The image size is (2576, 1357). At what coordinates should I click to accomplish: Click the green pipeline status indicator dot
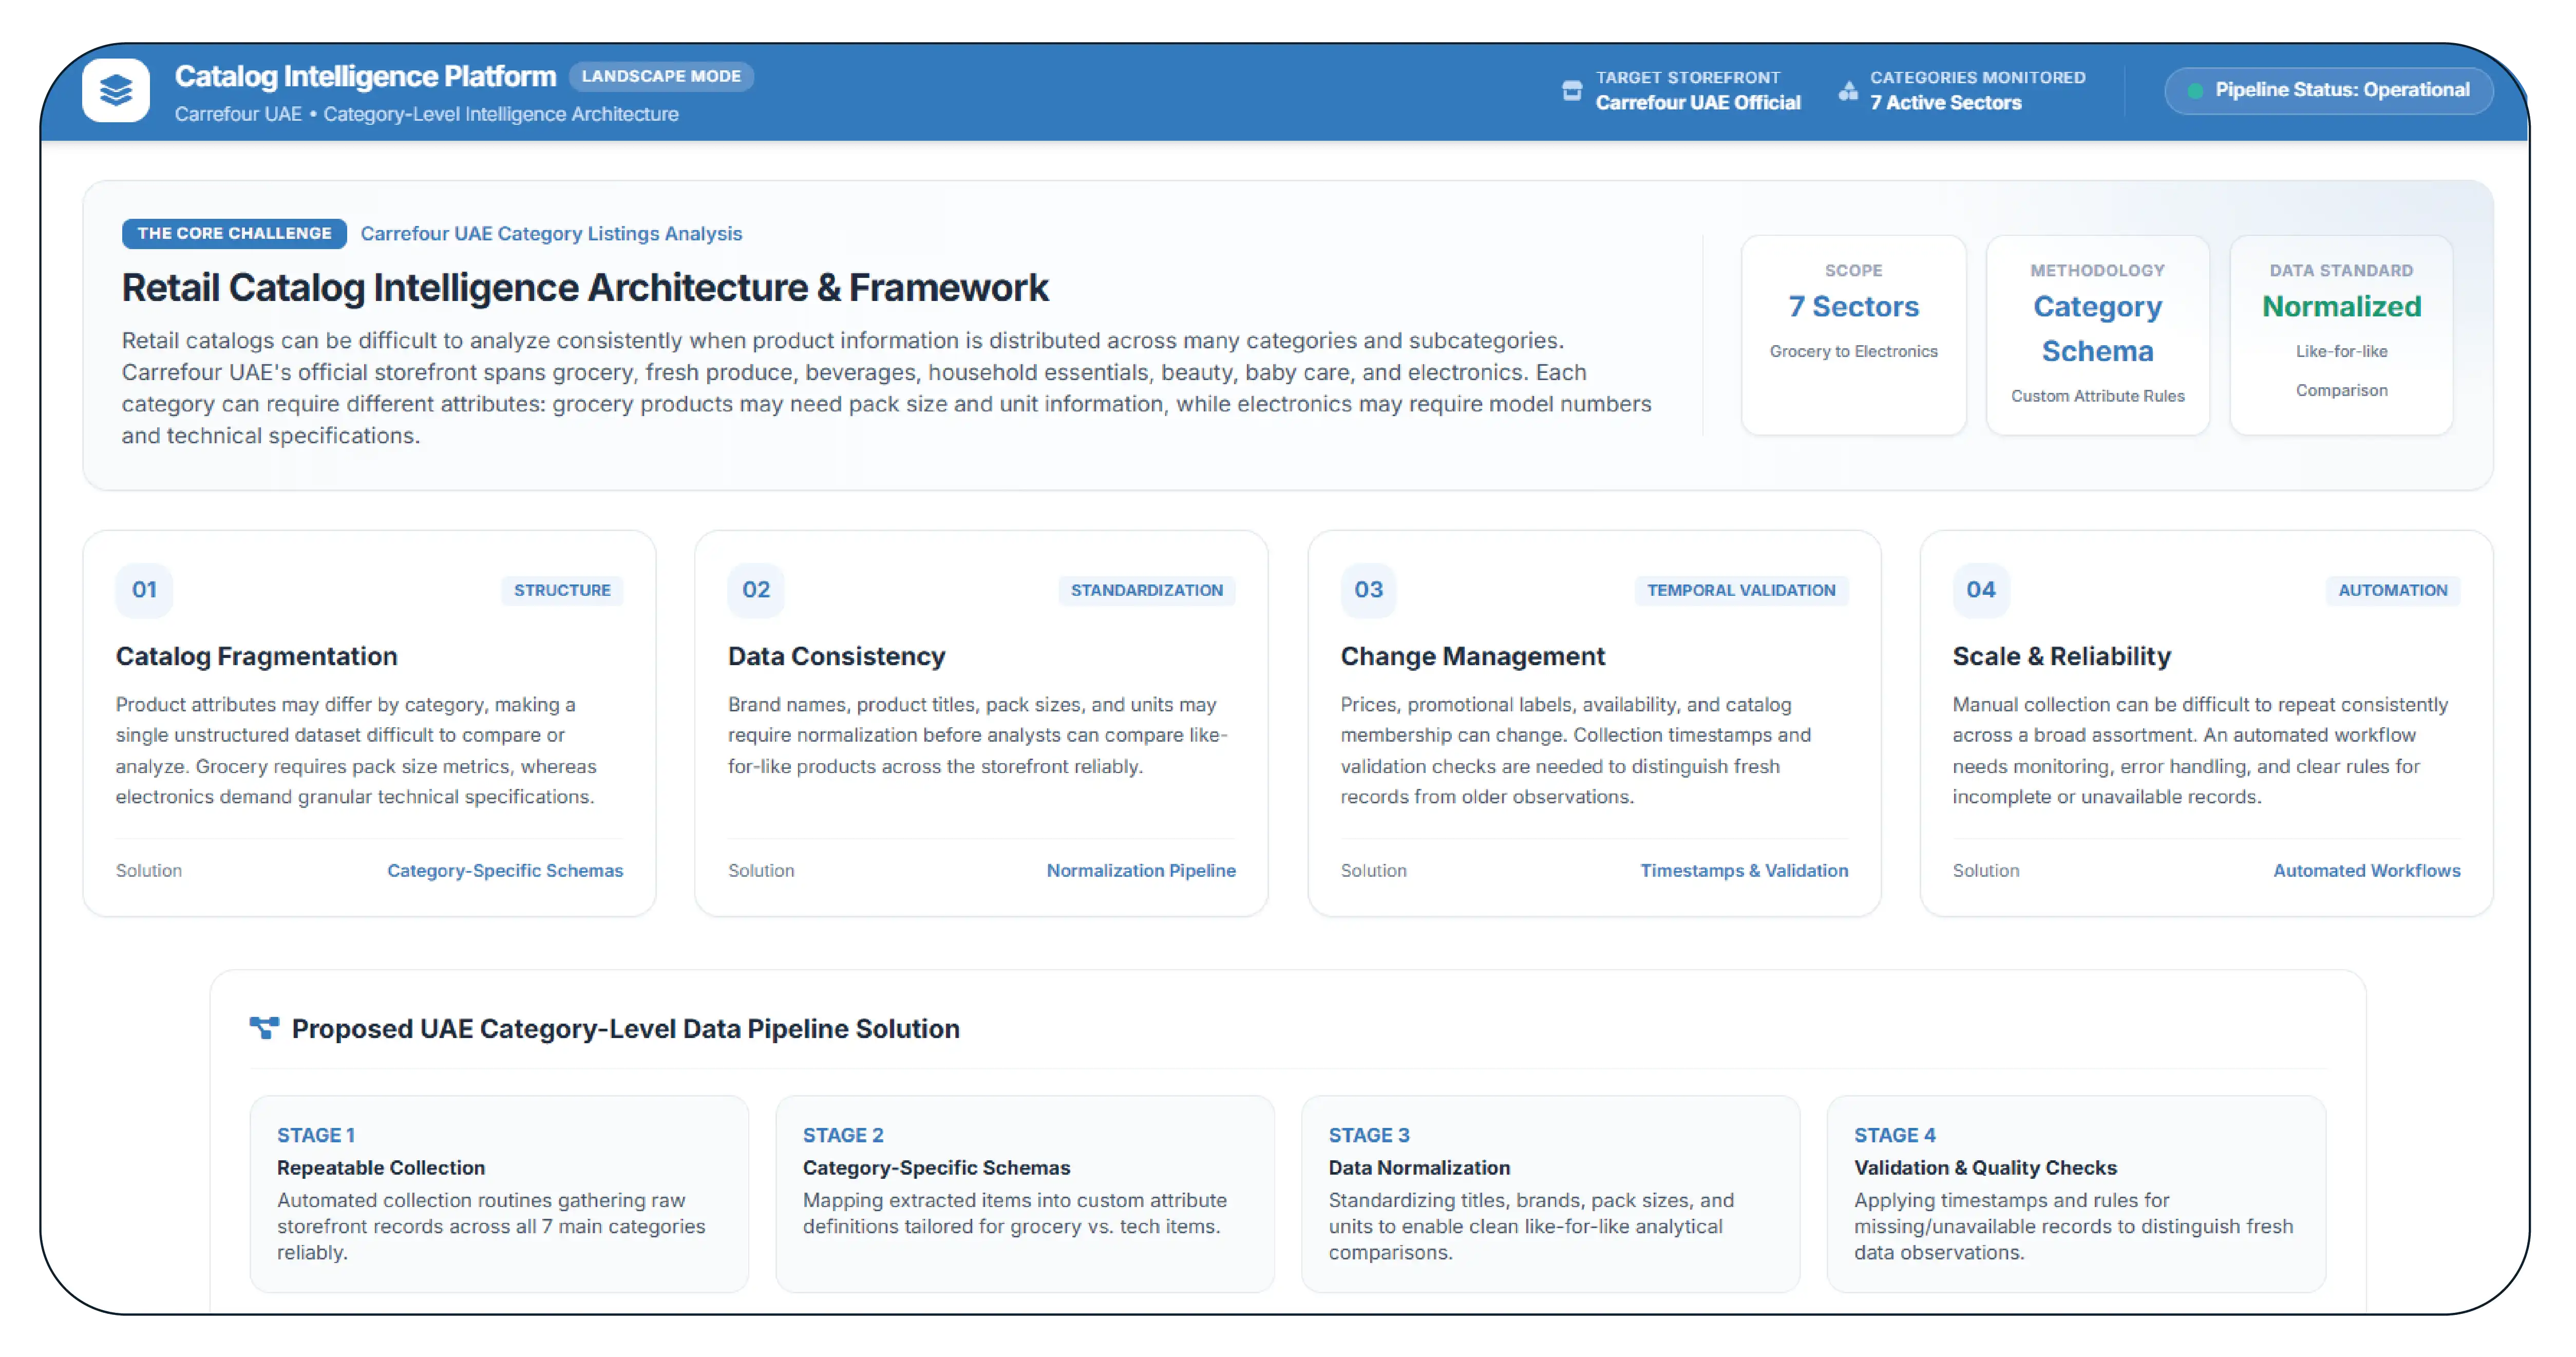pyautogui.click(x=2195, y=91)
